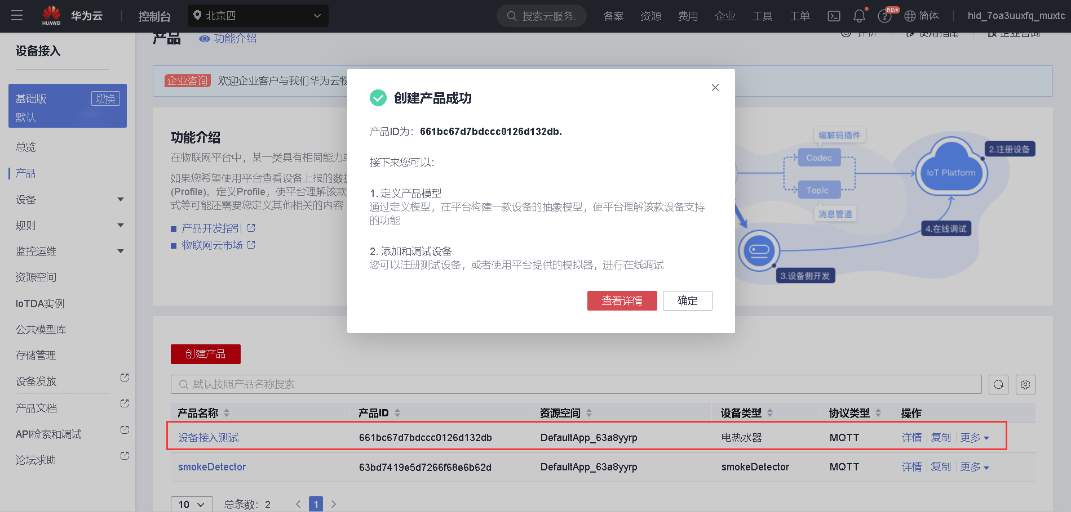The image size is (1071, 512).
Task: Open API检索和调试 external link icon
Action: pyautogui.click(x=125, y=430)
